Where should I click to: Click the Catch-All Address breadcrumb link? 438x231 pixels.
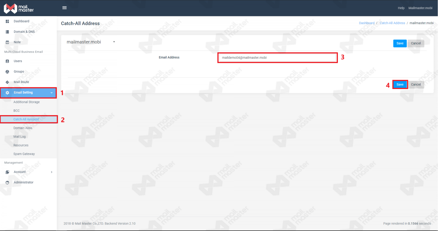(392, 23)
